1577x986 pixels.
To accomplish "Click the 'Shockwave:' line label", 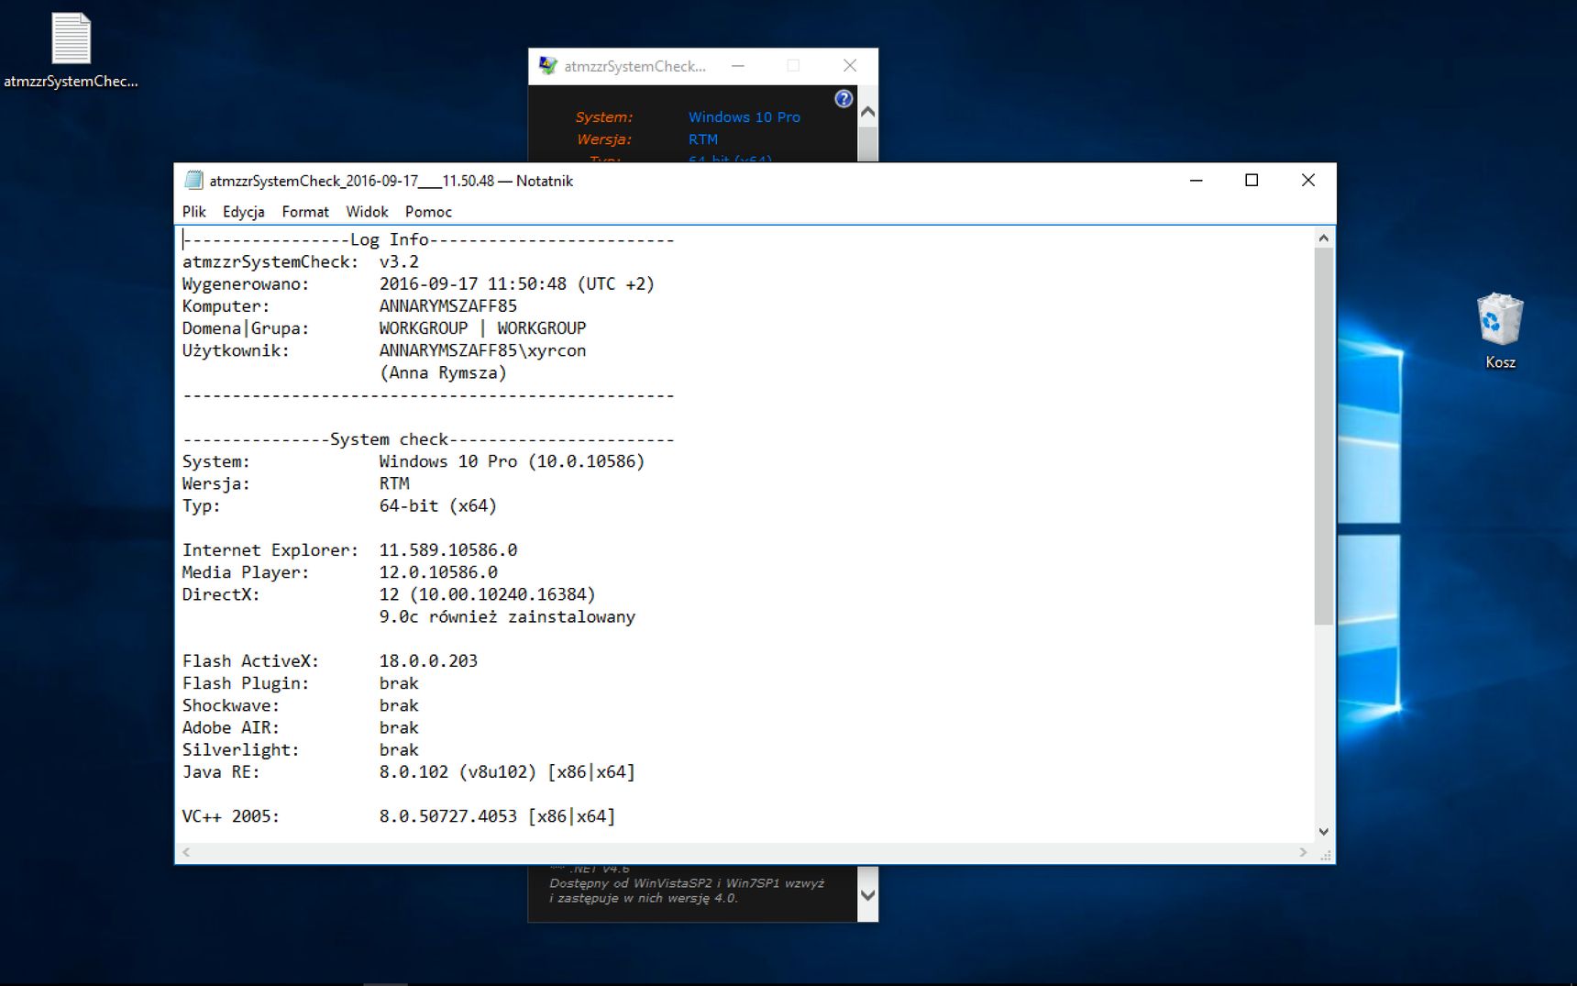I will [230, 705].
